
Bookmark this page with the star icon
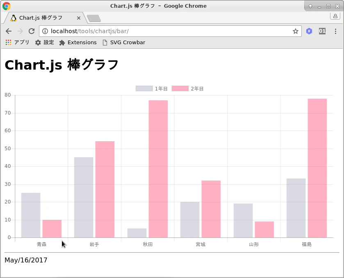click(296, 31)
